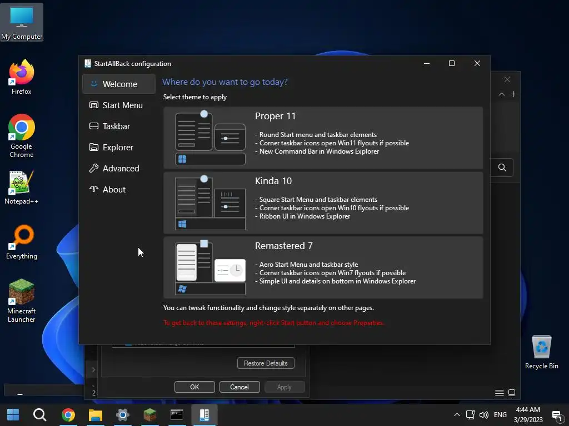Select the Google Chrome desktop shortcut
Image resolution: width=569 pixels, height=426 pixels.
point(22,136)
